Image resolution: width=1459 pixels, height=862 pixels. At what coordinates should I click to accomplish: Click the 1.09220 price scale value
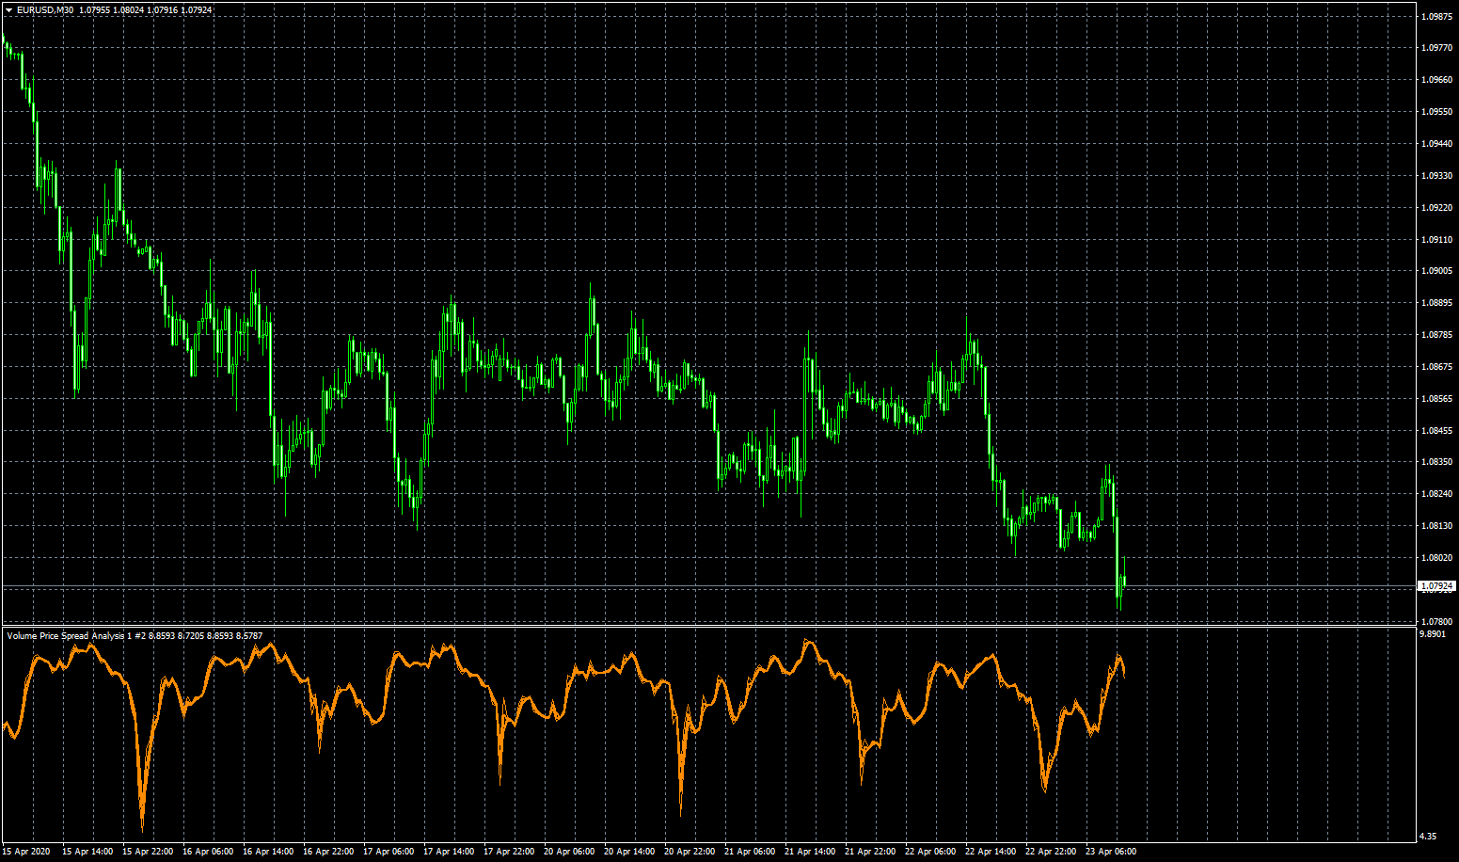pos(1439,208)
